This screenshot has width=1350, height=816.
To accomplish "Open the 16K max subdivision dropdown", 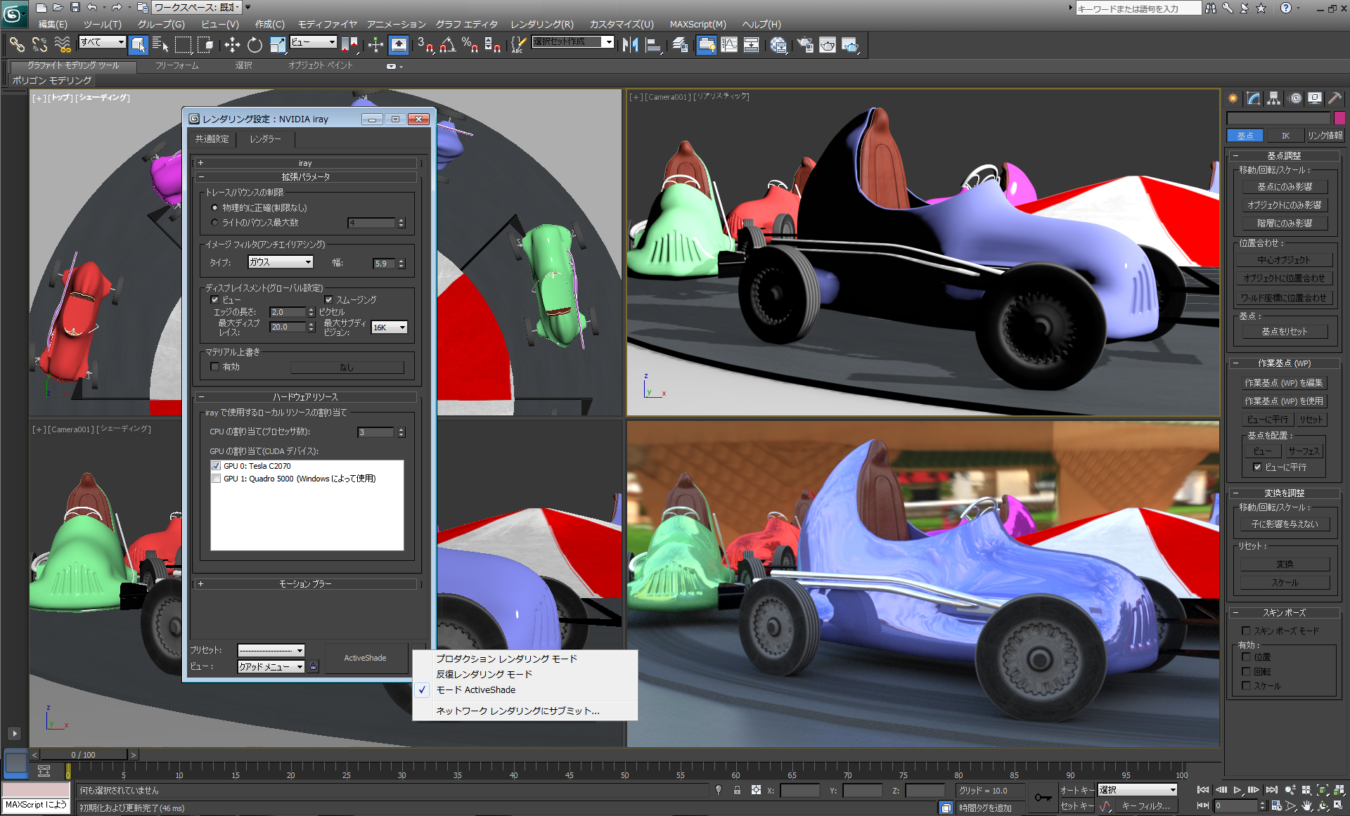I will point(390,328).
